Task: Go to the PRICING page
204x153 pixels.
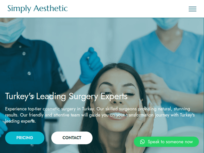Action: (x=25, y=138)
